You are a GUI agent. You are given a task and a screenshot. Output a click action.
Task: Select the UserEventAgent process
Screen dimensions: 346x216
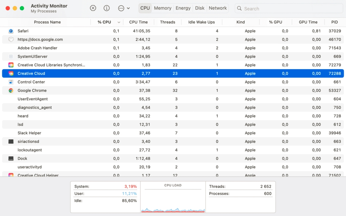(x=33, y=99)
